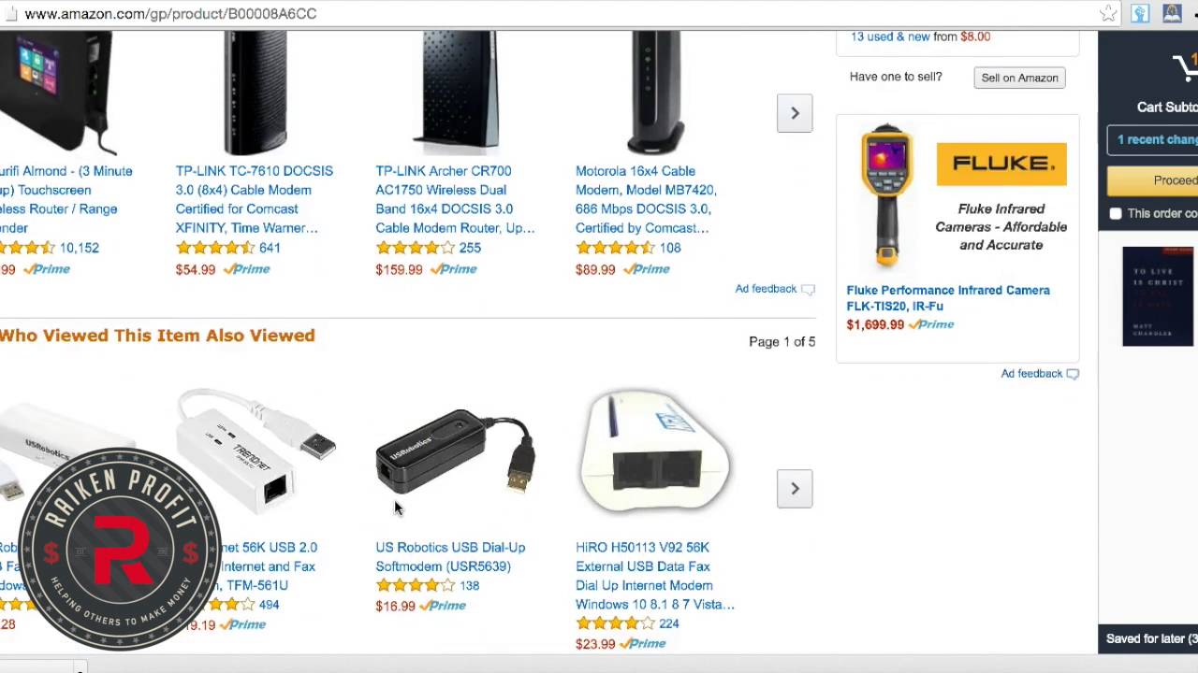Click the US Robotics USB Dial-Up Softmodem link
This screenshot has height=673, width=1198.
[x=450, y=556]
